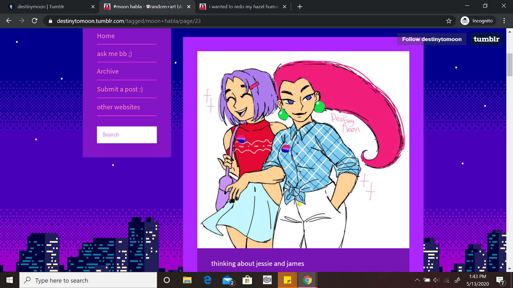513x288 pixels.
Task: Close the destinymoon | Tumblr tab
Action: pos(93,7)
